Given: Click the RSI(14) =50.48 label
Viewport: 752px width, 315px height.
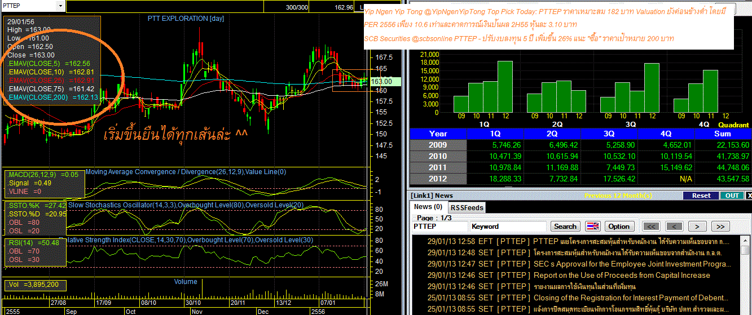Looking at the screenshot, I should click(x=33, y=242).
